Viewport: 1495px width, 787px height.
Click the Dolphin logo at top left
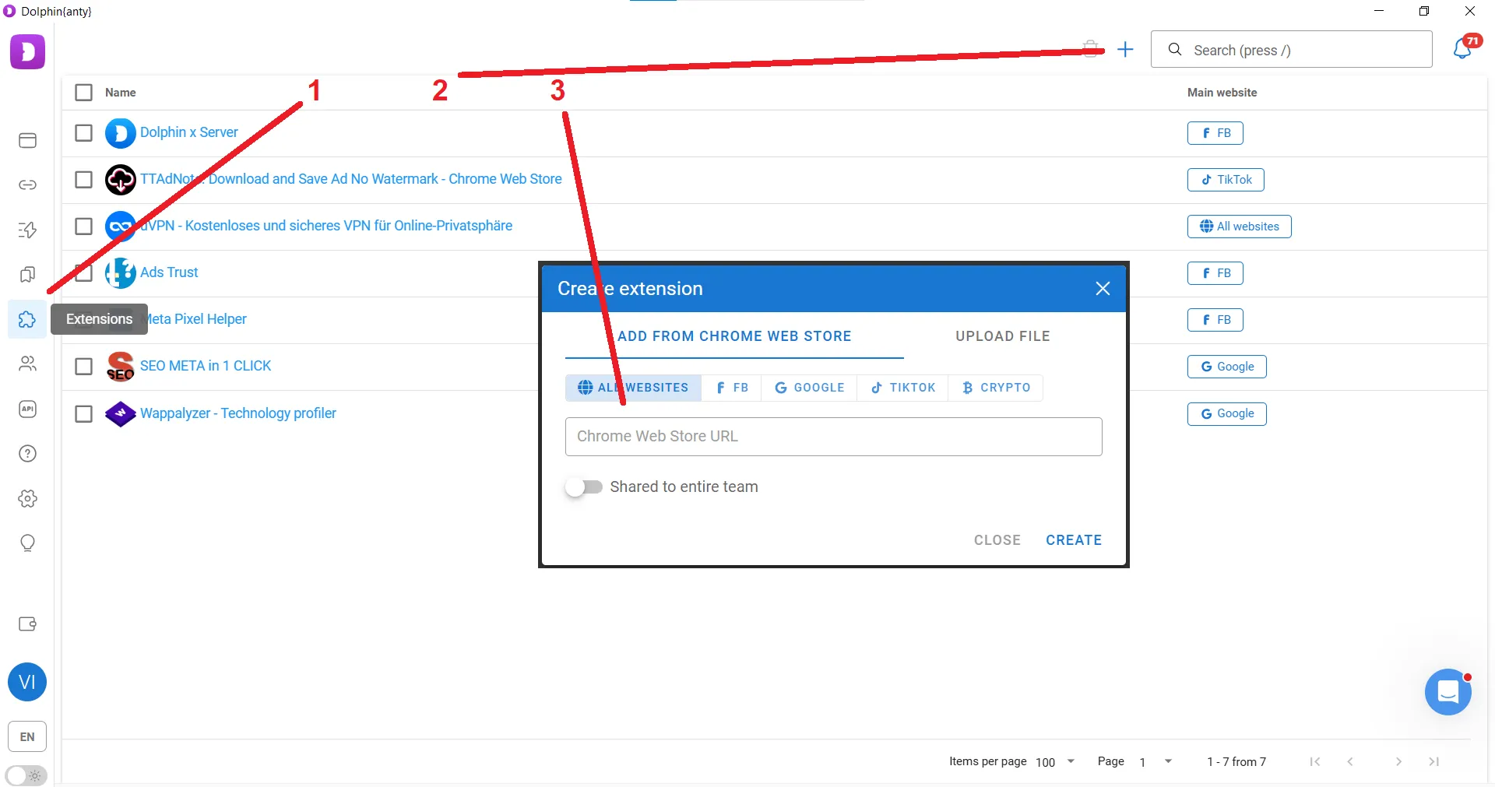27,51
